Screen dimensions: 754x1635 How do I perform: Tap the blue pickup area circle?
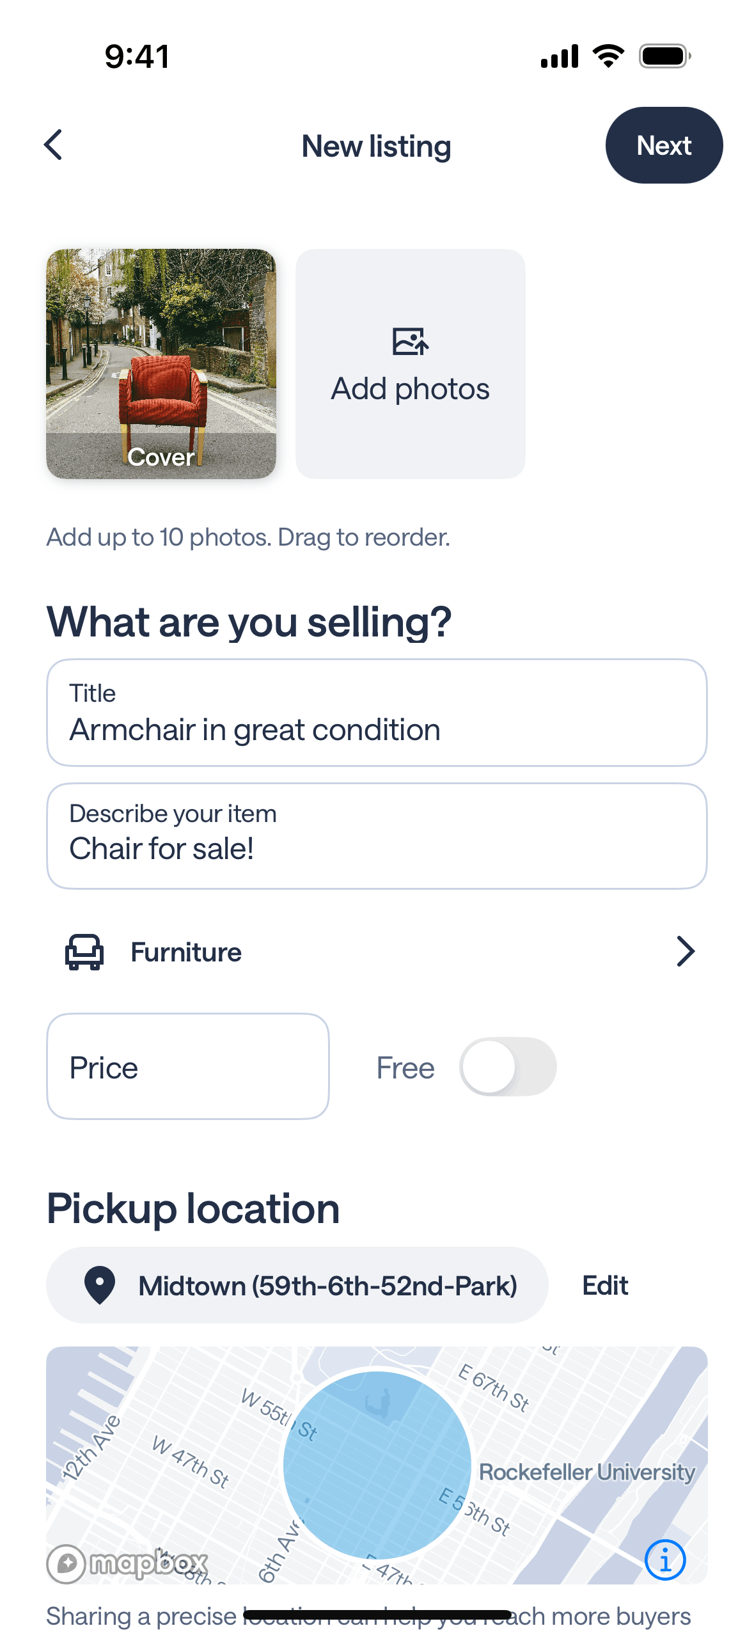pos(377,1465)
